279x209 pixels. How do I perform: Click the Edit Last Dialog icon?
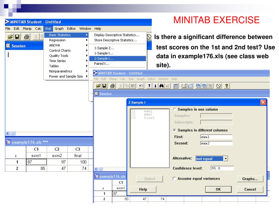tap(176, 86)
